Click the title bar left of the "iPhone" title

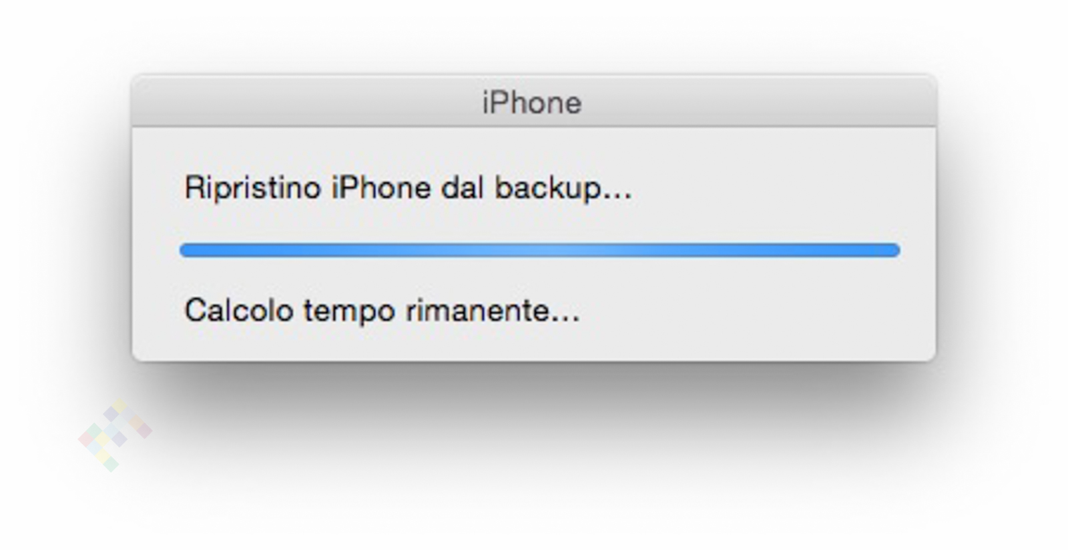(300, 103)
